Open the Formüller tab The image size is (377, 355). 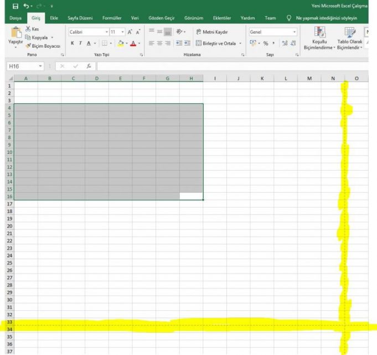[x=112, y=18]
